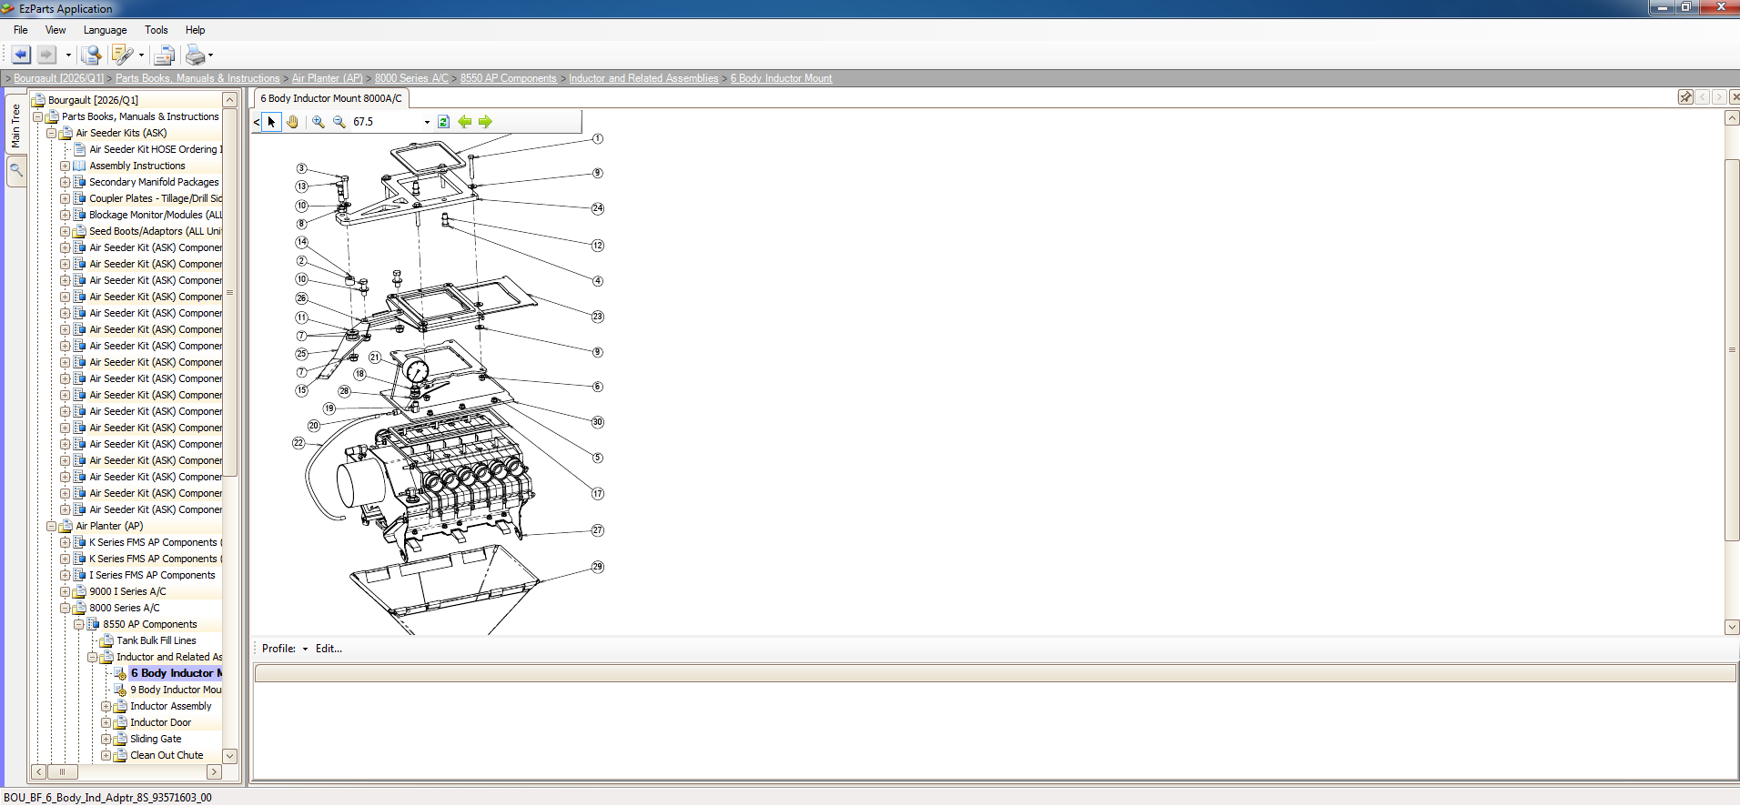Viewport: 1740px width, 806px height.
Task: Select the 6 Body Inductor Mount 8000A/C tab
Action: (331, 98)
